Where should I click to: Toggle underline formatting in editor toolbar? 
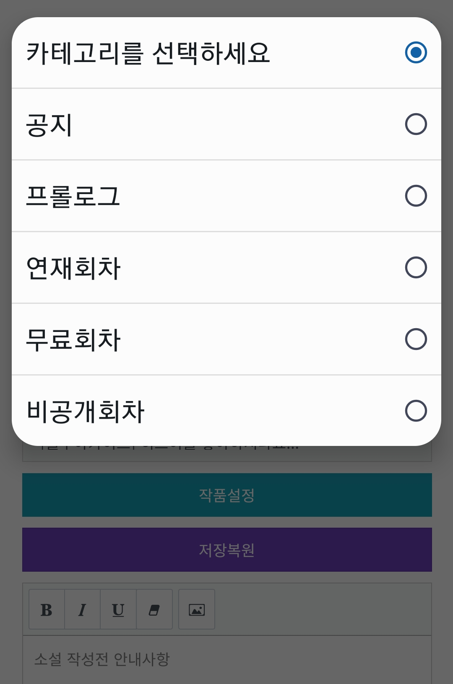click(x=118, y=609)
